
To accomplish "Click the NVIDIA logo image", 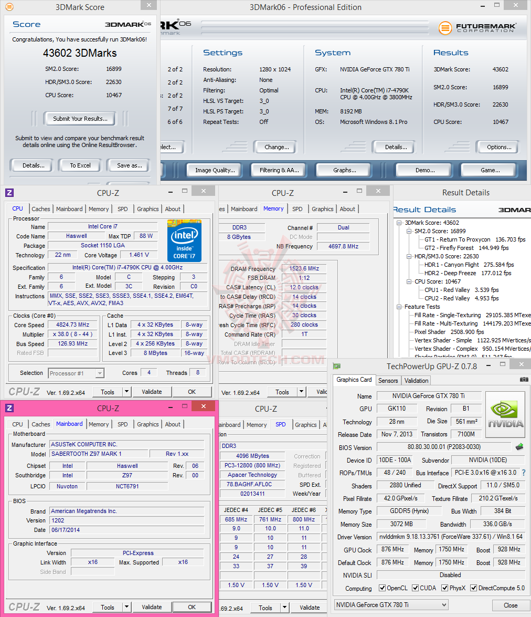I will tap(505, 414).
